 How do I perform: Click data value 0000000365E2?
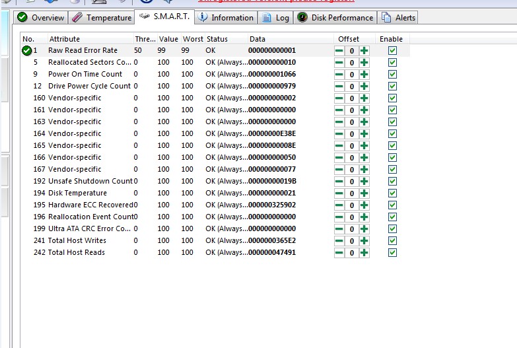[x=272, y=240]
